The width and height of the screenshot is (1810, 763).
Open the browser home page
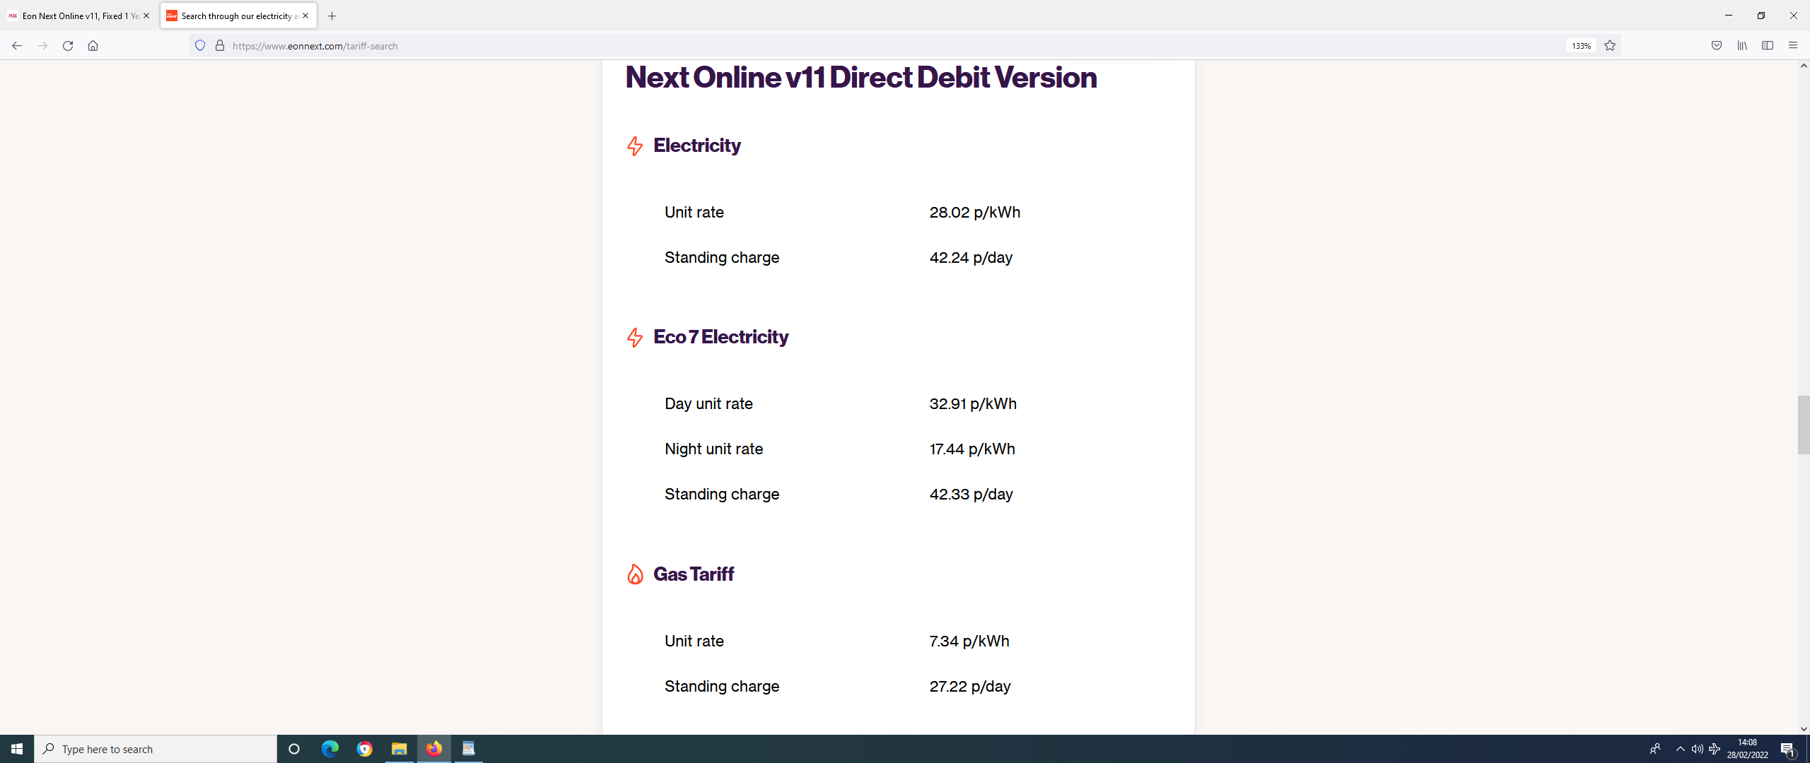[93, 46]
